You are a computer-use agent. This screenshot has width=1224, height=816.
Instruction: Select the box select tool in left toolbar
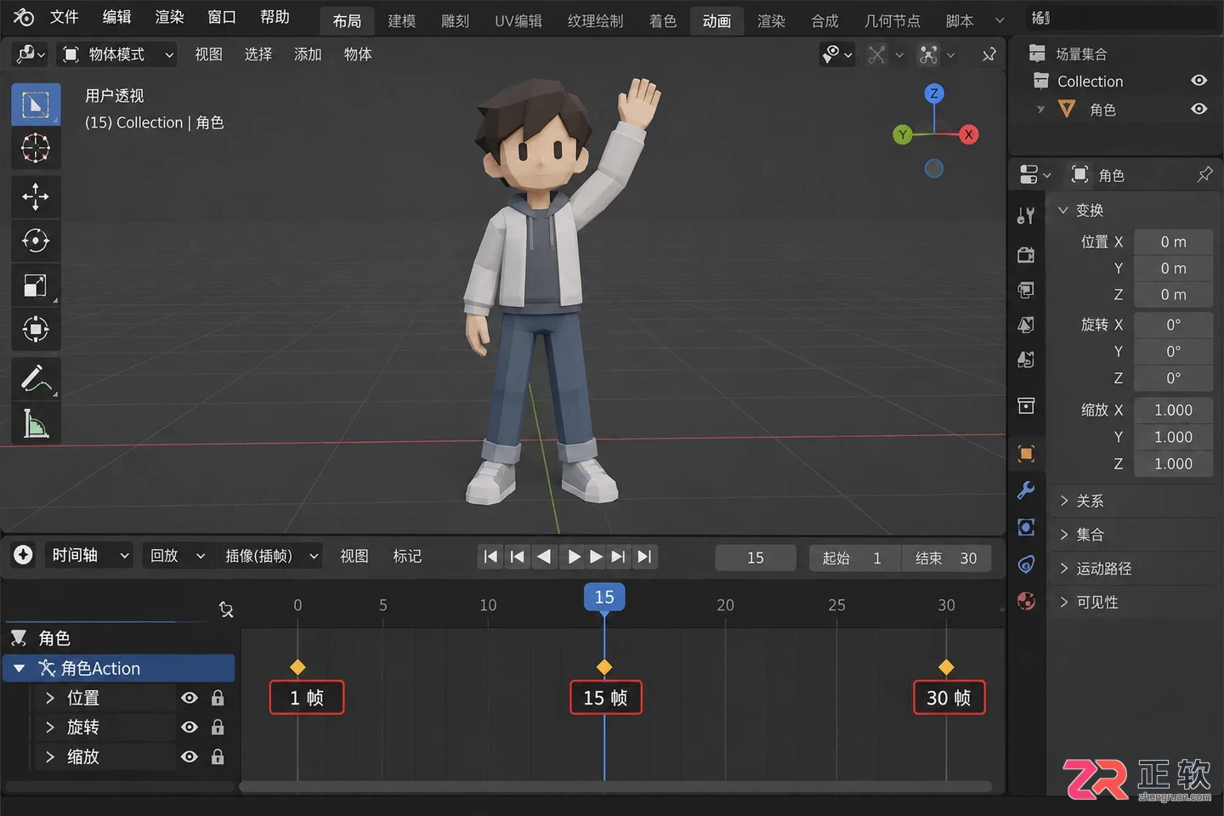(36, 105)
